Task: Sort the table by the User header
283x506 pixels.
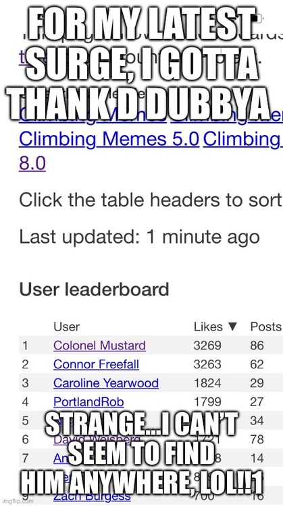Action: click(x=67, y=327)
